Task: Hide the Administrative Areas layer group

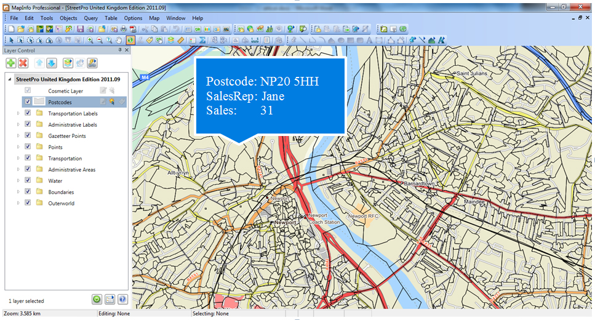Action: coord(28,169)
